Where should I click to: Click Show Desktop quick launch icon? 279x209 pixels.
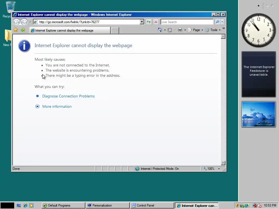coord(19,206)
